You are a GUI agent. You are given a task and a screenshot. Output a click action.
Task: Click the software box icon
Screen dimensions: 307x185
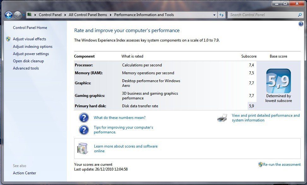point(82,149)
